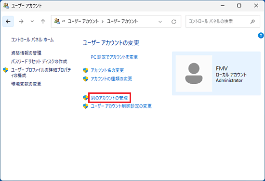Screen dimensions: 265x181
Task: Click the FMV account avatar picture
Action: point(194,74)
